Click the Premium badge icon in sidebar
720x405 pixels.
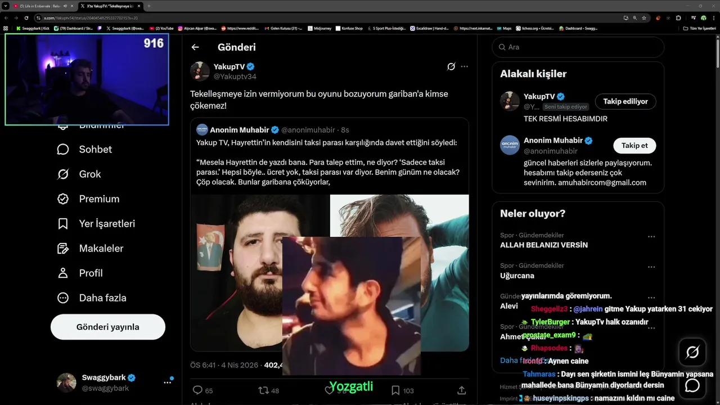point(63,199)
